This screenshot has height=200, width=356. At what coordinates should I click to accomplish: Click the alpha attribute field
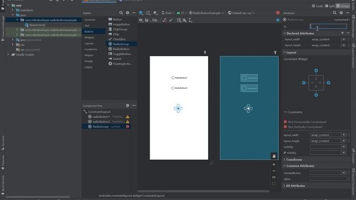[328, 179]
